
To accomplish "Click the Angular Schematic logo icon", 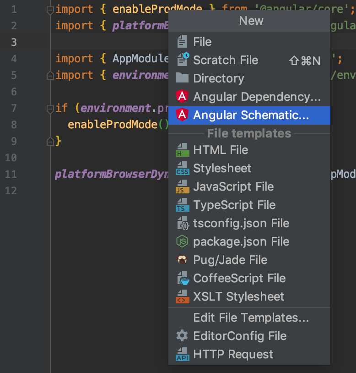I will click(182, 115).
